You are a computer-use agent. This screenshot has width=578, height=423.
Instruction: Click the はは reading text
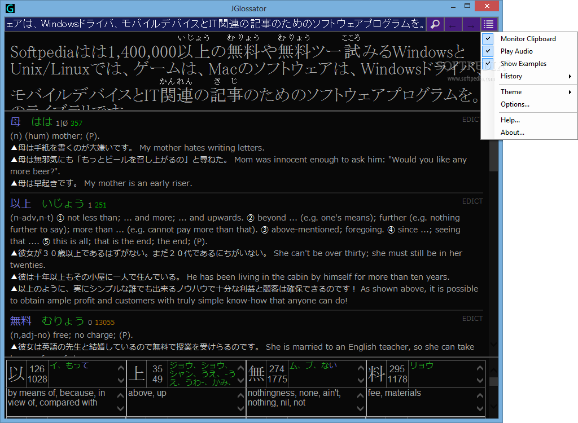pos(42,122)
